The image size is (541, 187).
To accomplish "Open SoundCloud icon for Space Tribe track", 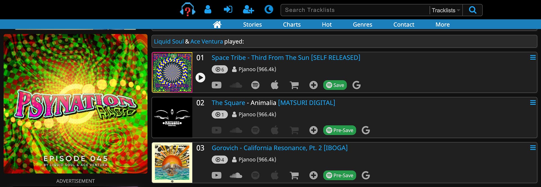I will [x=236, y=85].
